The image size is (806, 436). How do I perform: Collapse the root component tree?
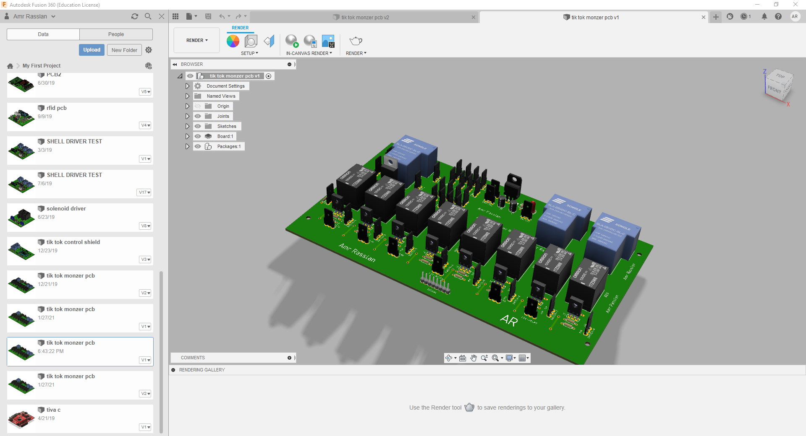180,76
